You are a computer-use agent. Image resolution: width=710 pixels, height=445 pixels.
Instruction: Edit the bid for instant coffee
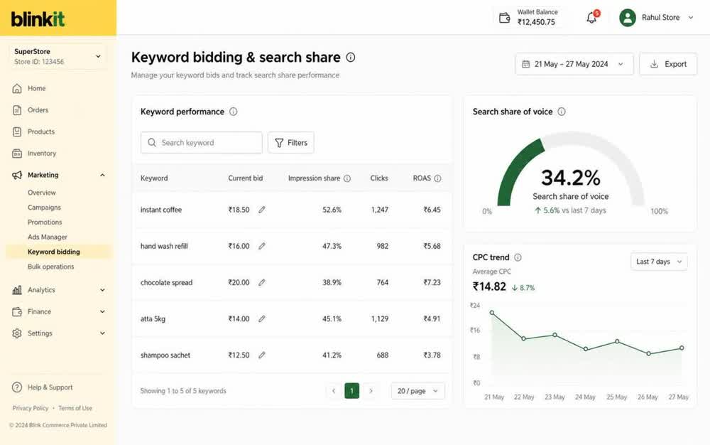click(262, 210)
